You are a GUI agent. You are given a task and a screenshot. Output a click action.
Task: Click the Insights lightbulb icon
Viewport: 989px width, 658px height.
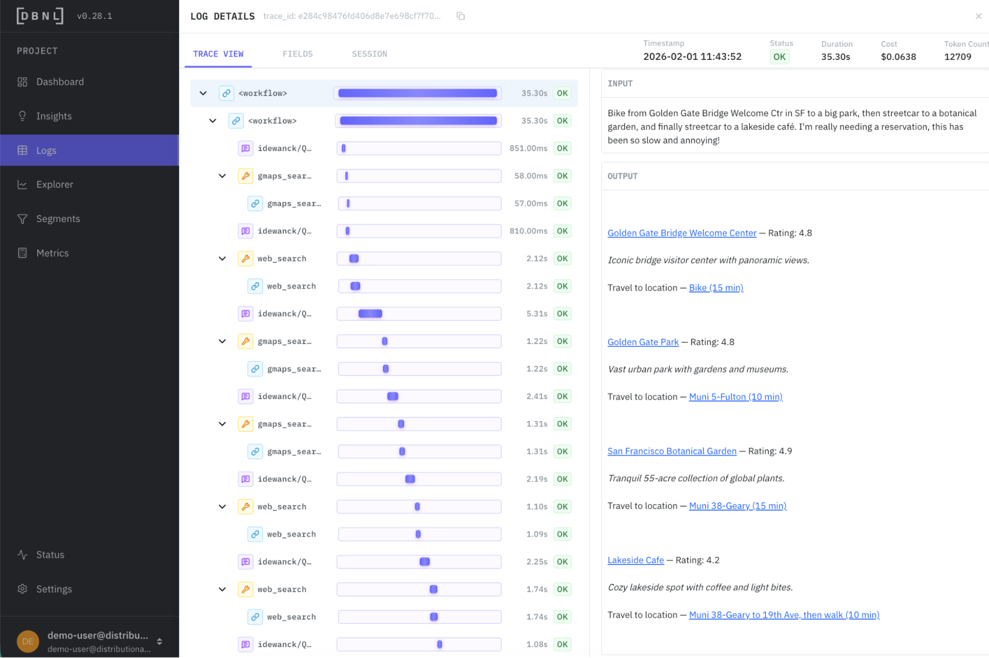[x=22, y=116]
